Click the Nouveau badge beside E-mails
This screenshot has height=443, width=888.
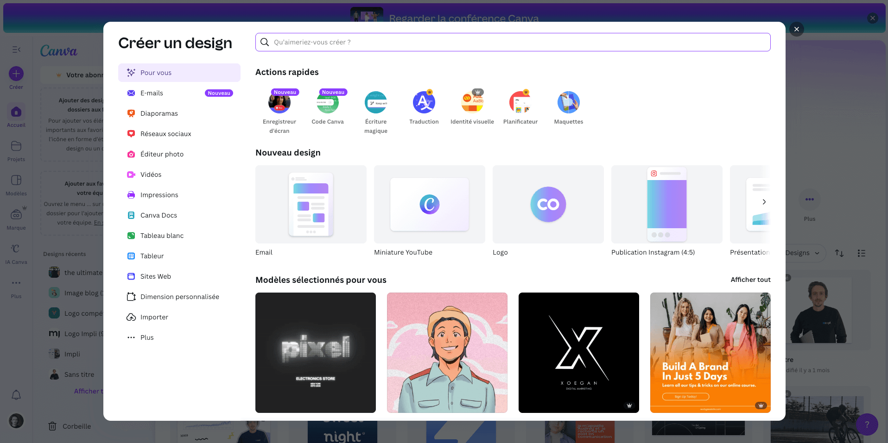pyautogui.click(x=219, y=93)
